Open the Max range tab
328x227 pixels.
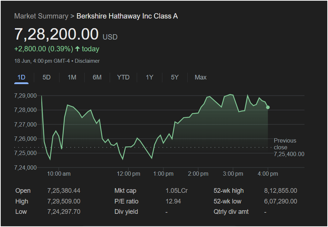coord(201,77)
